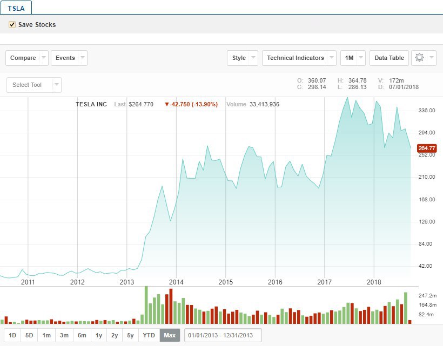
Task: Click the Last price $264.770
Action: tap(141, 104)
